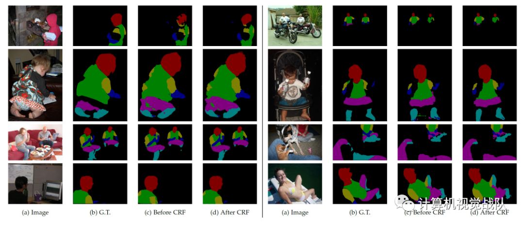Select the two men on motorcycles photo
Viewport: 524px width, 227px height.
295,26
